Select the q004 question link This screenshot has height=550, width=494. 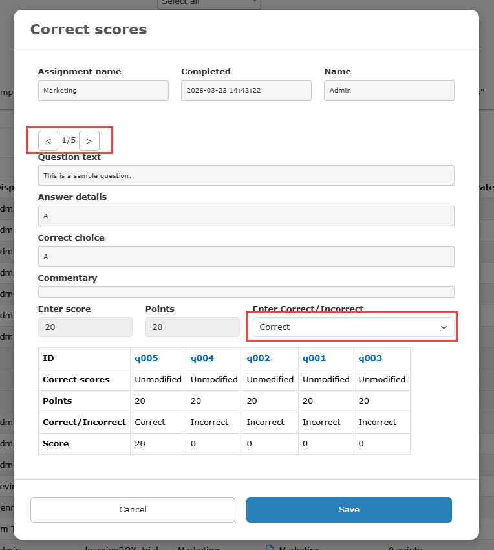tap(202, 358)
